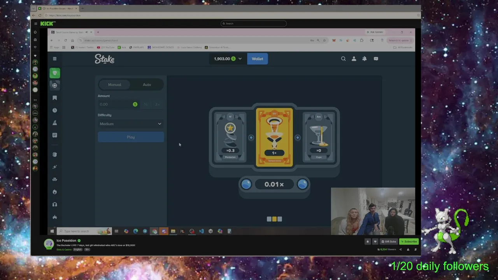Select the golden Temperance 1× card
This screenshot has width=498, height=280.
click(274, 138)
